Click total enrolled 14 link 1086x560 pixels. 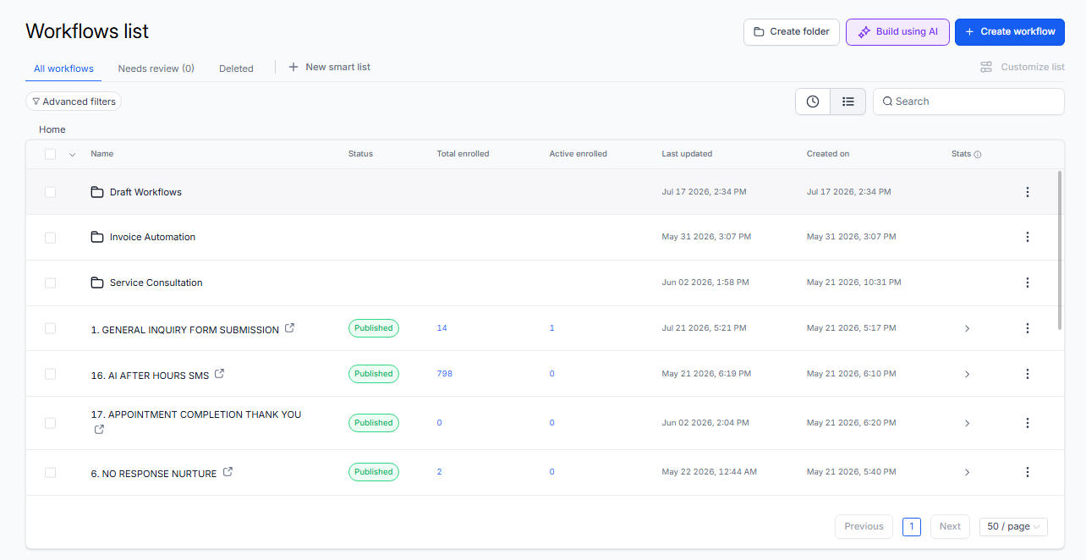tap(442, 328)
